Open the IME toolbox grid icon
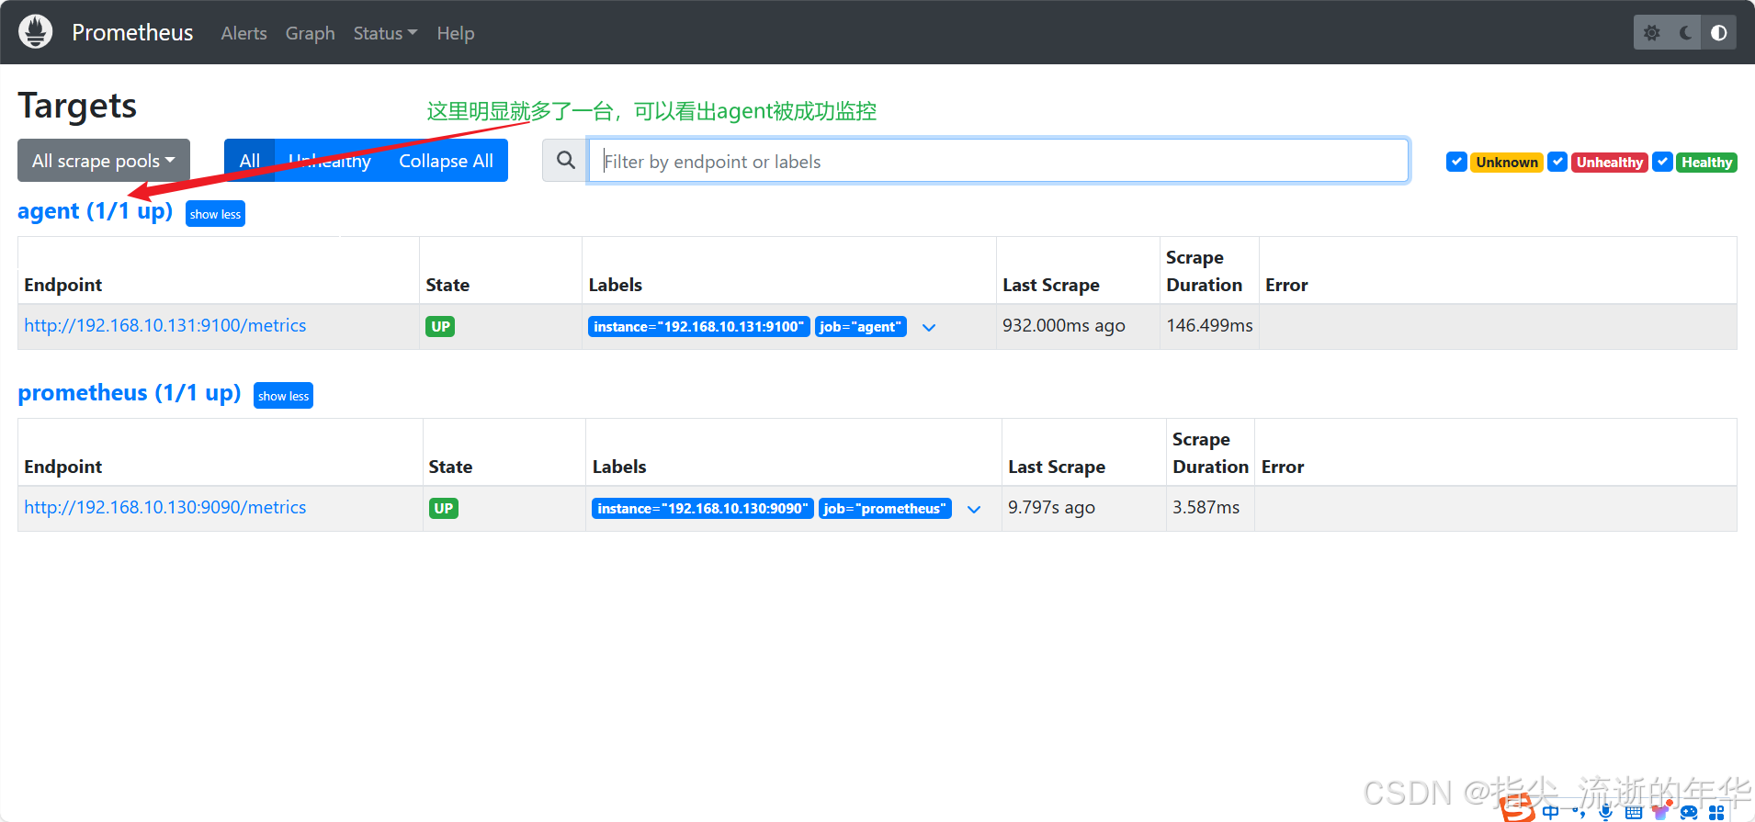 tap(1716, 812)
